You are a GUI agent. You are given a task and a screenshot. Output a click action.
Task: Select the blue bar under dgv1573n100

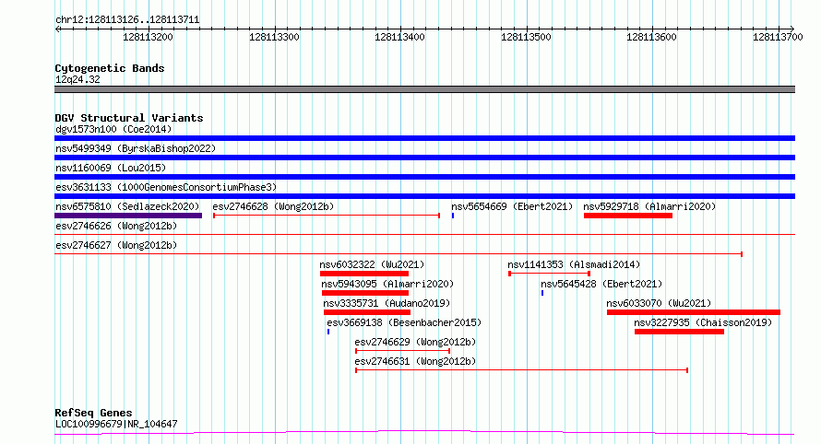click(x=424, y=138)
